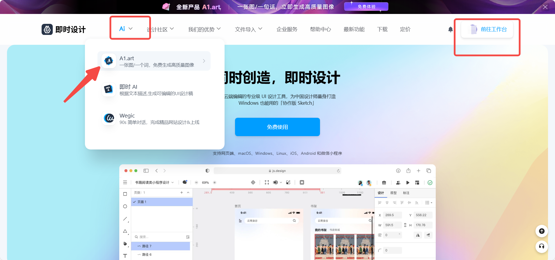Click 前往工作台 button
The width and height of the screenshot is (555, 260).
click(487, 29)
